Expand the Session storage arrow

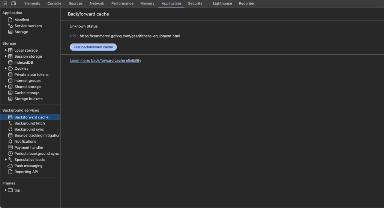point(6,57)
